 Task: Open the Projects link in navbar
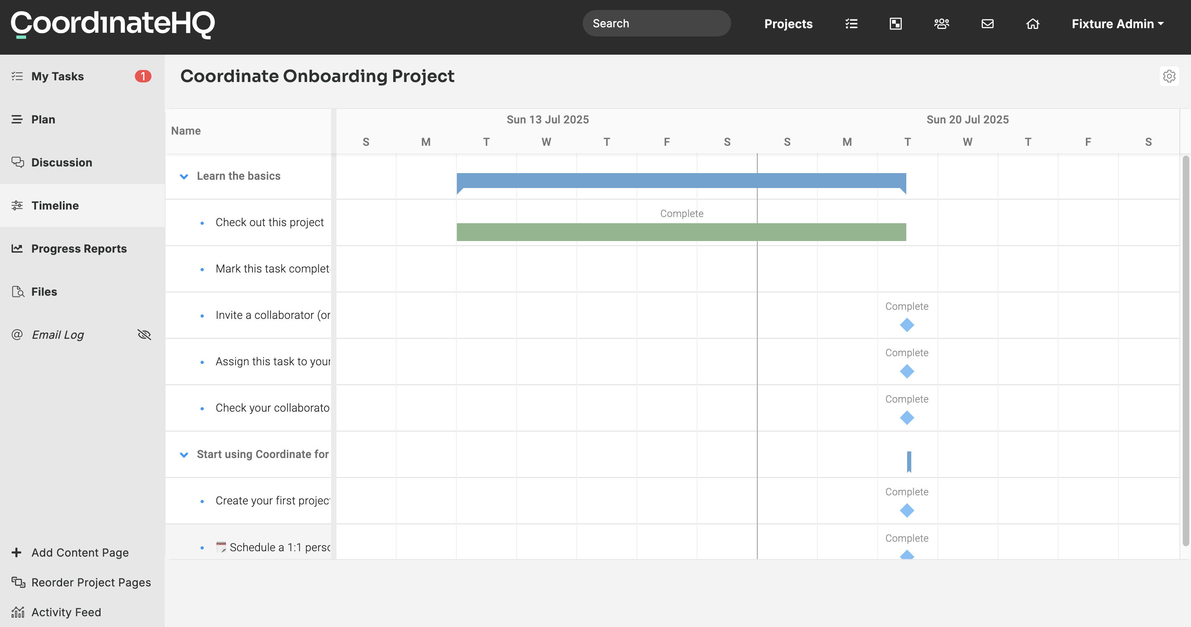788,24
